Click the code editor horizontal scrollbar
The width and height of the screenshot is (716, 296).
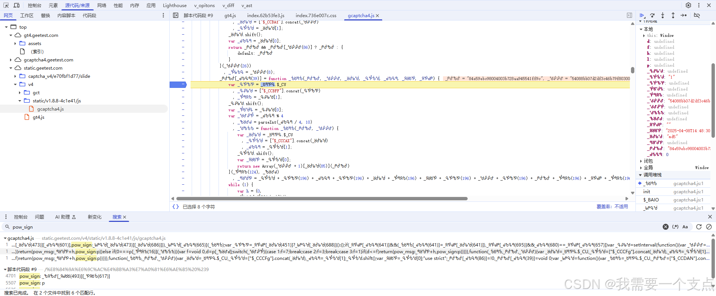[x=322, y=198]
